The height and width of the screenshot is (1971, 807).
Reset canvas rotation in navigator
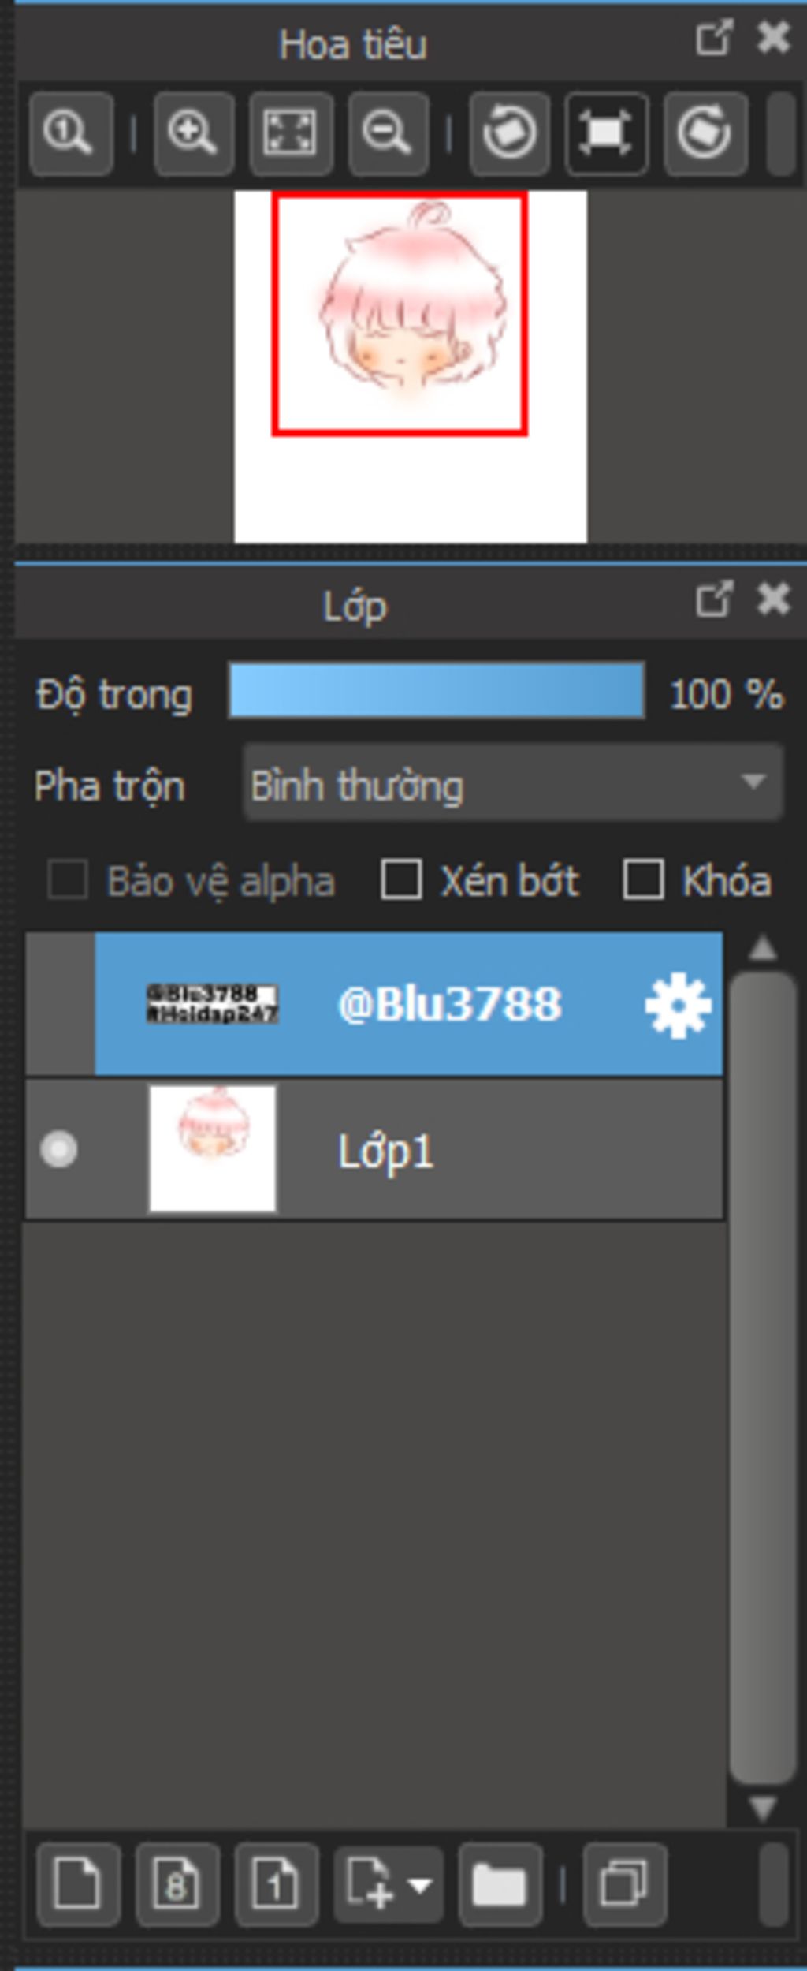[607, 133]
